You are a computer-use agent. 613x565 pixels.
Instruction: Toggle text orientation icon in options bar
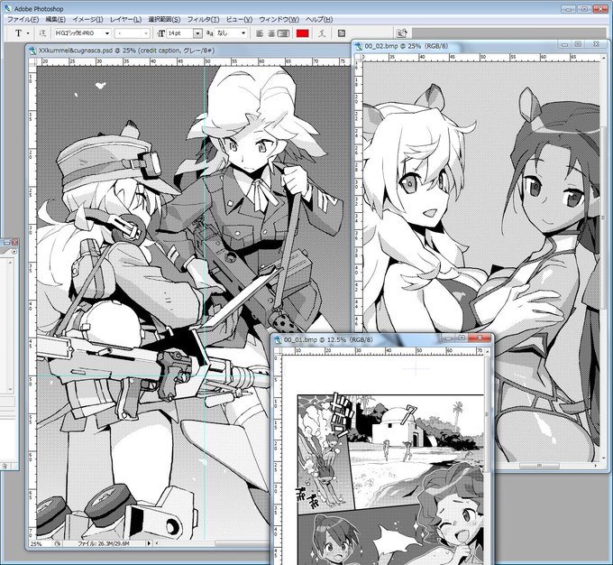tap(42, 33)
